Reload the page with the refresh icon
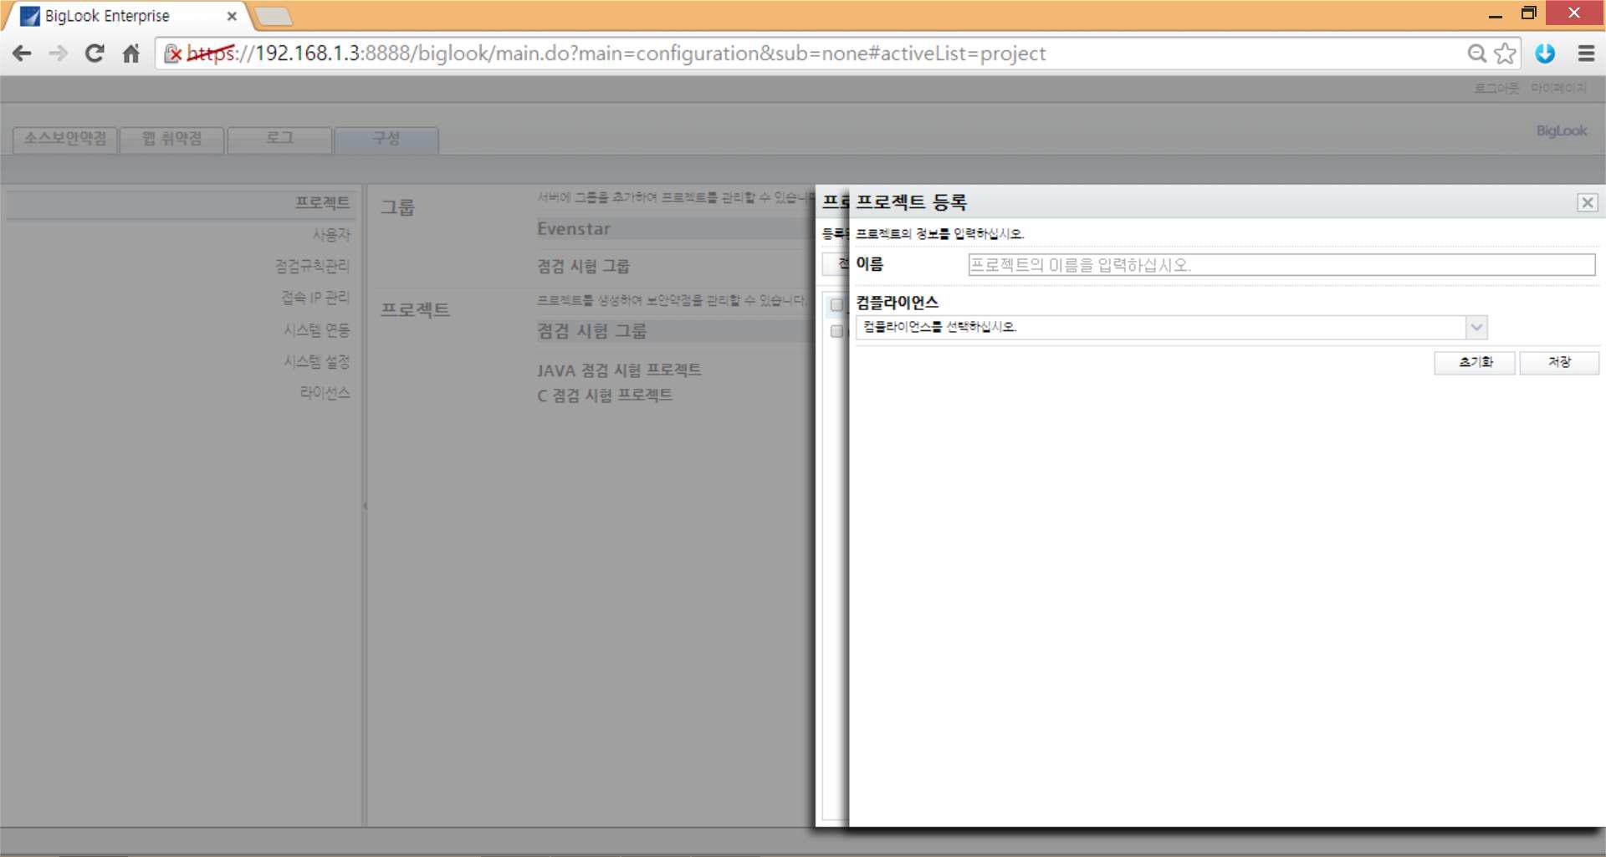 coord(95,54)
